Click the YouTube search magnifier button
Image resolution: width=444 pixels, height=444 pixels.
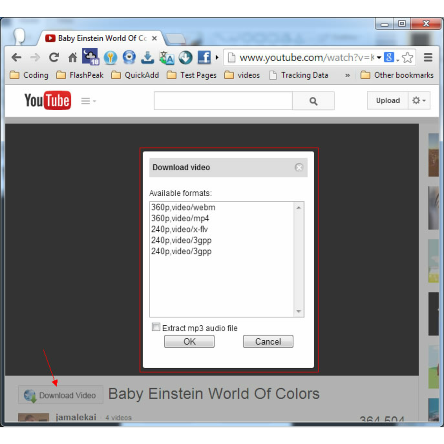(x=313, y=101)
